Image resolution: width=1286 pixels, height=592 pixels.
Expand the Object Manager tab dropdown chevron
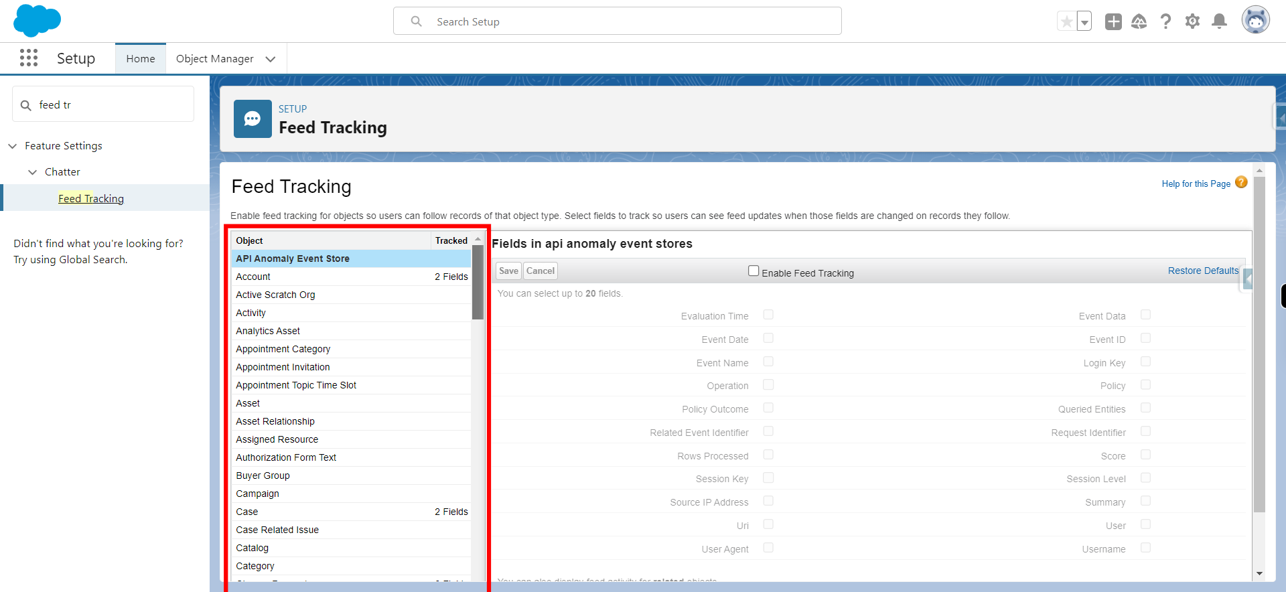coord(271,59)
